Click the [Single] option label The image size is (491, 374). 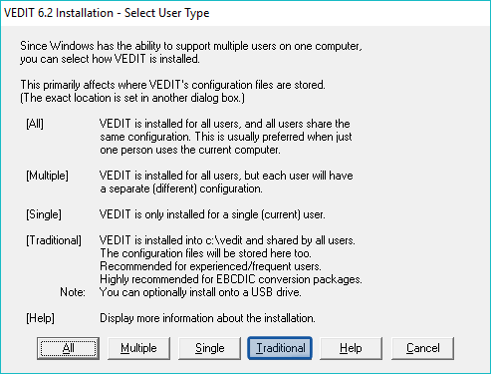pyautogui.click(x=44, y=214)
